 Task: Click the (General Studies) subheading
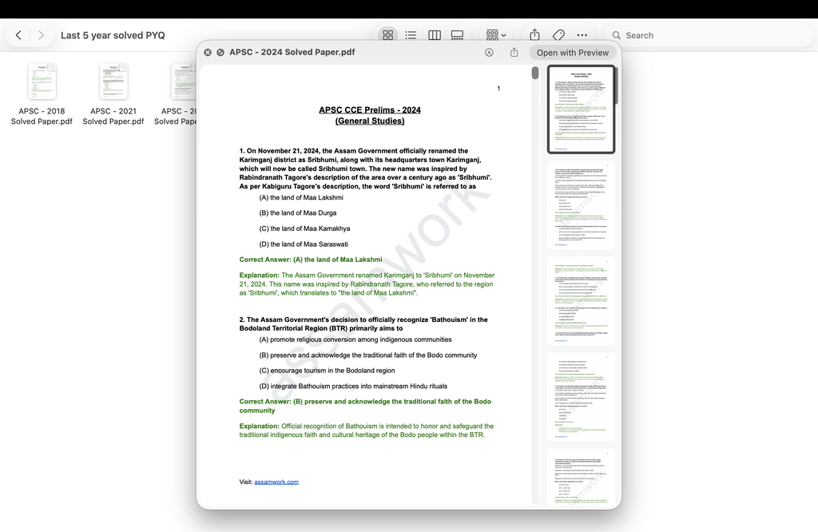pyautogui.click(x=370, y=121)
